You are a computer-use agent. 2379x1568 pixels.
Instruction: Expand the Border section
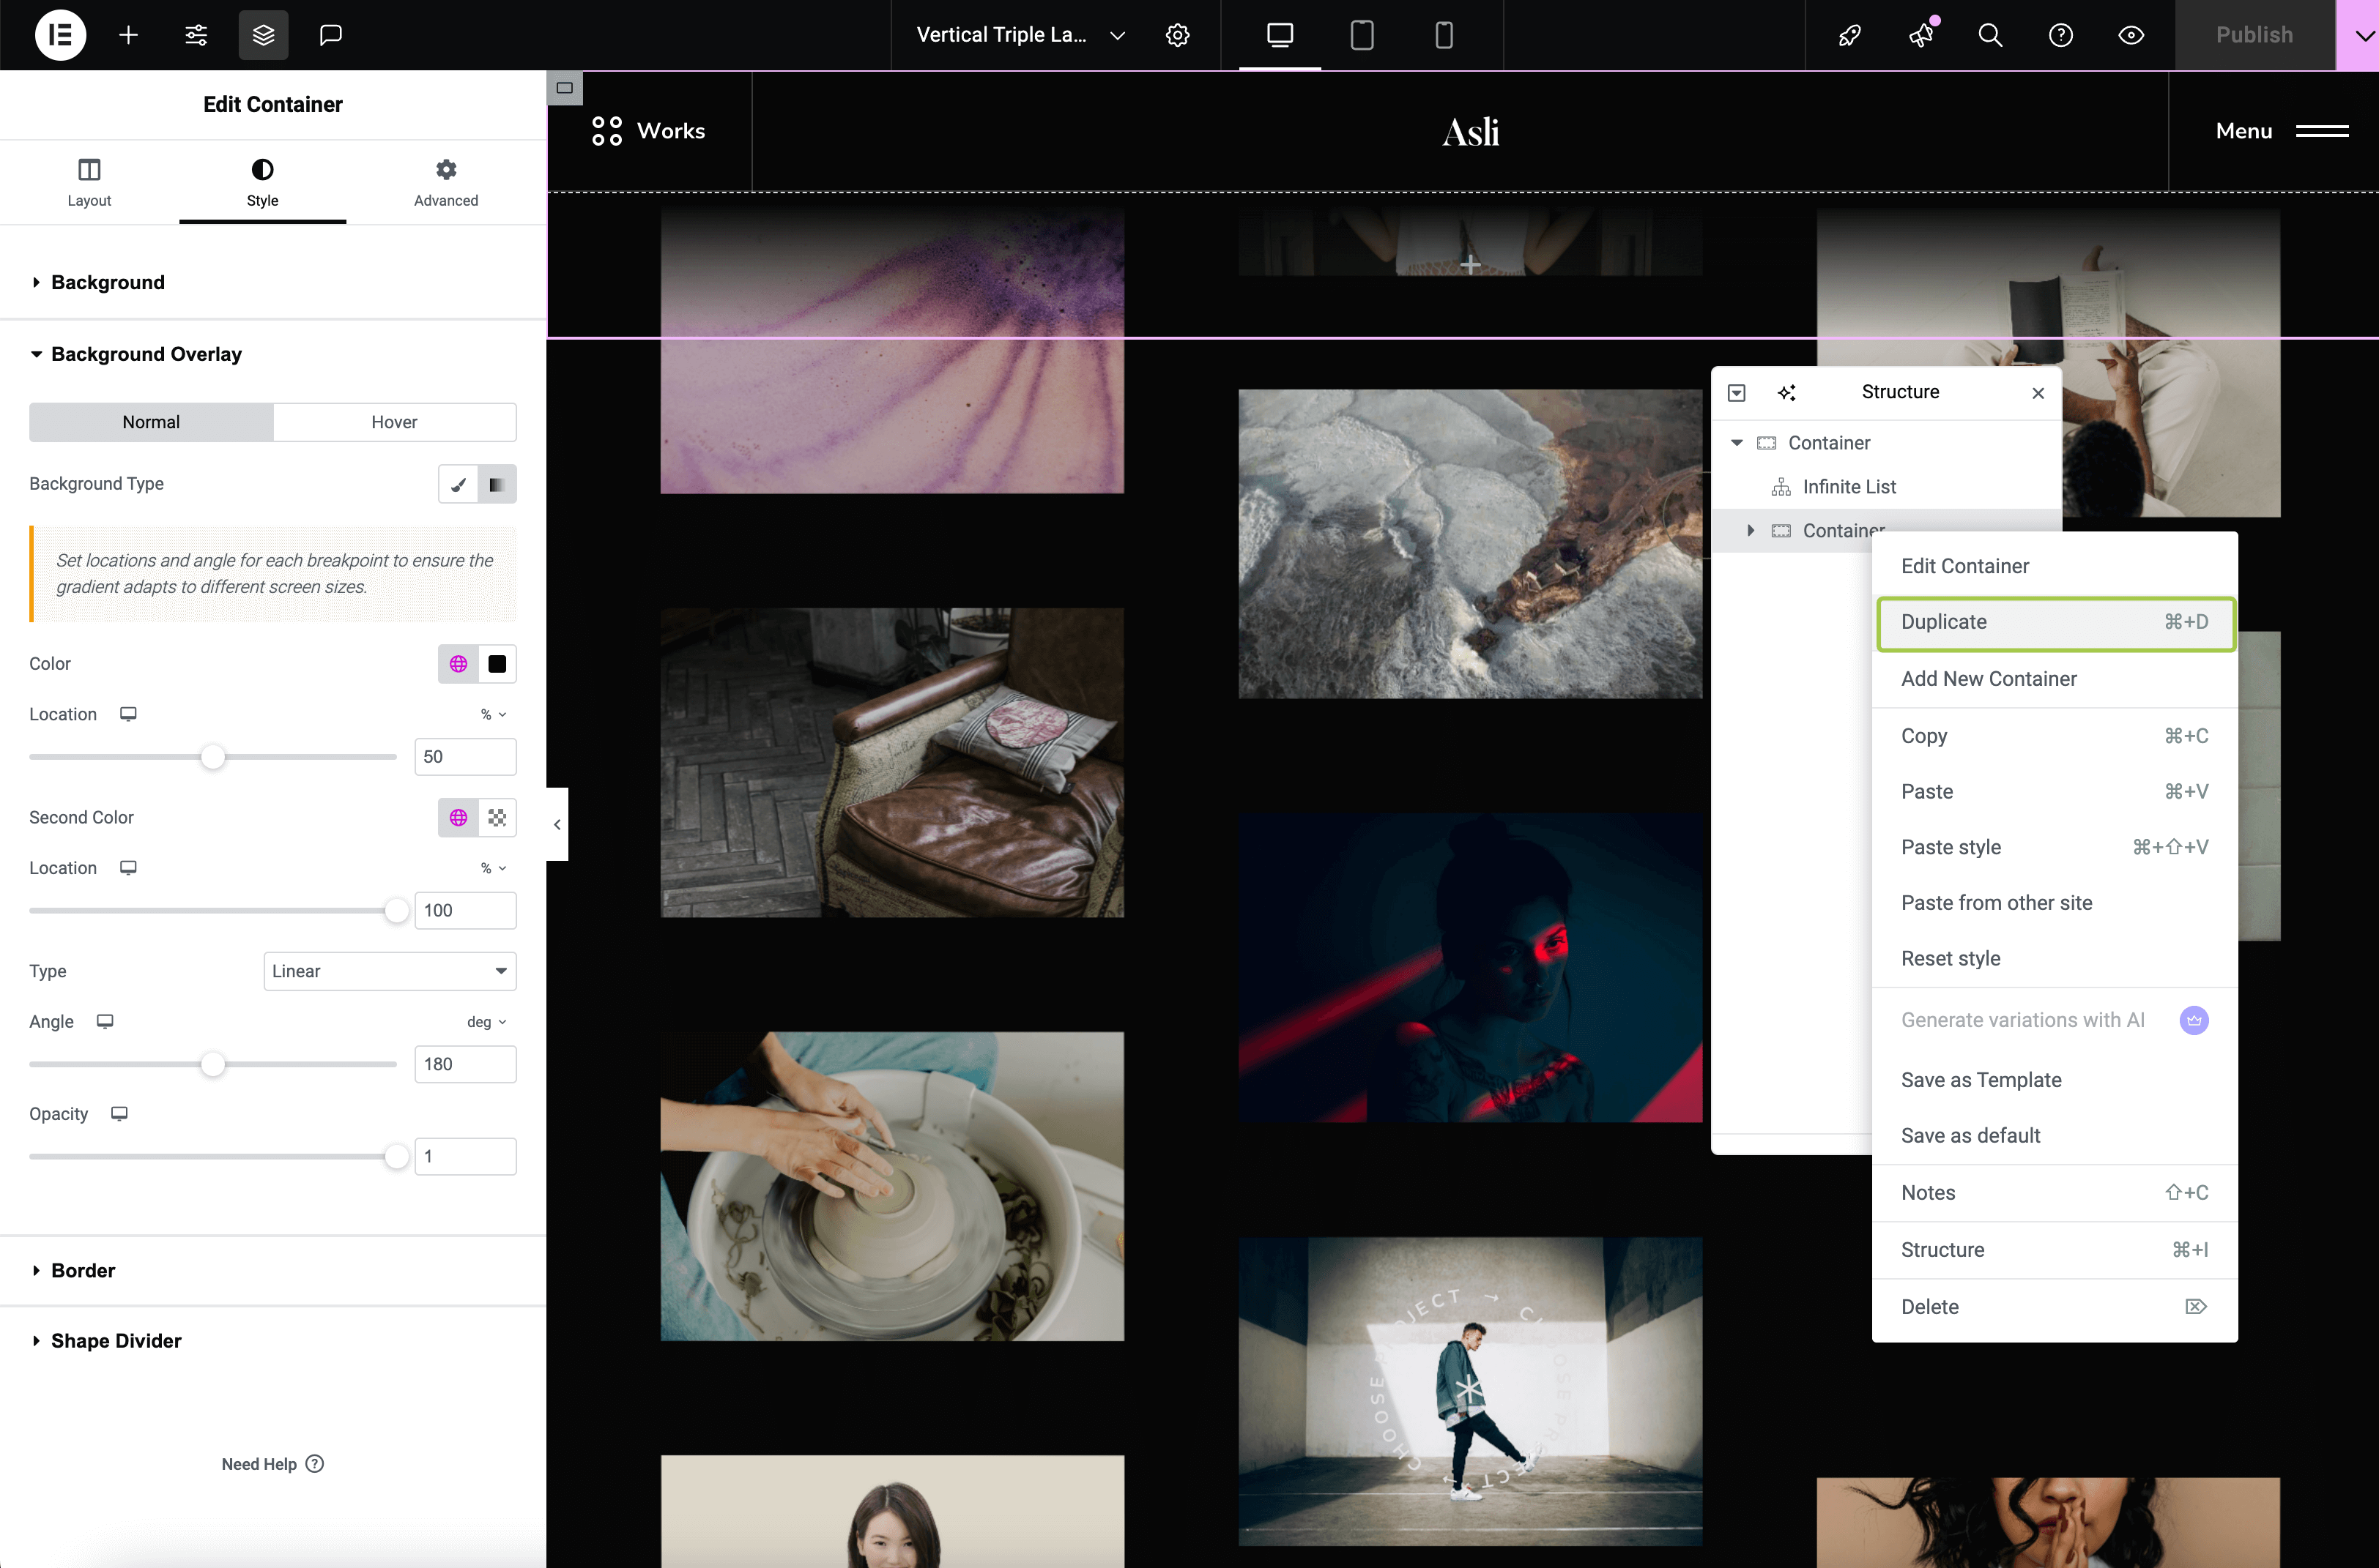click(83, 1270)
